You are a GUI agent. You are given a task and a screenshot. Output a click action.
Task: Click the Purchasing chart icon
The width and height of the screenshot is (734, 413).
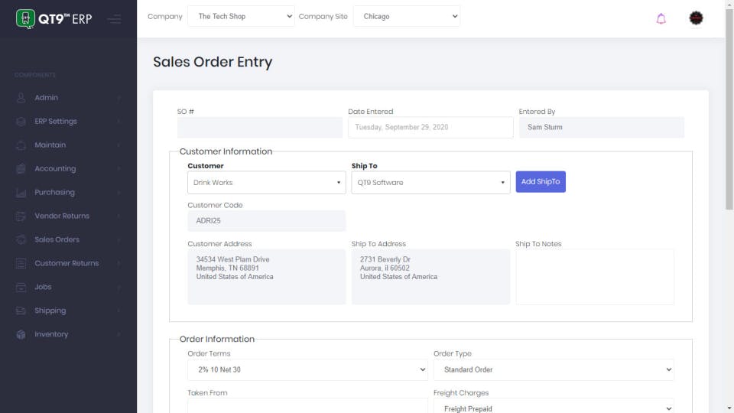21,193
